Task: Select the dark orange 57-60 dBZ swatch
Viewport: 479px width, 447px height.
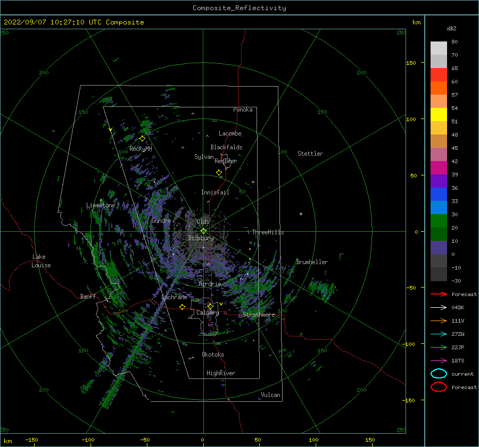Action: tap(439, 88)
